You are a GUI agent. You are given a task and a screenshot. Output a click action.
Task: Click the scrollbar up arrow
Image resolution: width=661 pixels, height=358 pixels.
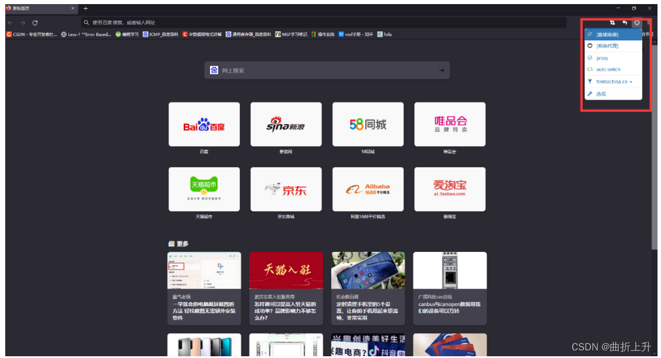click(x=654, y=42)
